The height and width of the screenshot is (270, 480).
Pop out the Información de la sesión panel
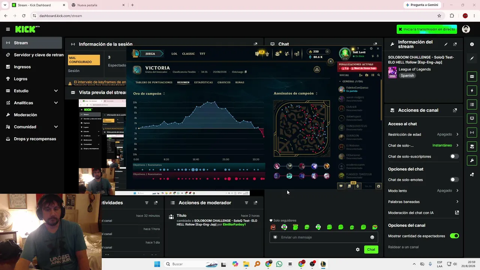[255, 44]
